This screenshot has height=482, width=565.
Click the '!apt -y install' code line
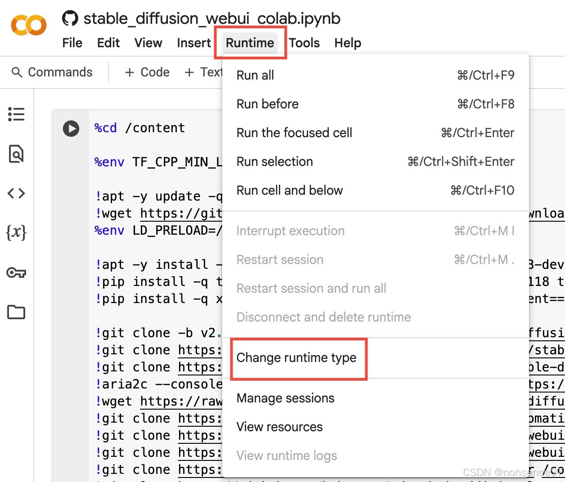(x=158, y=264)
